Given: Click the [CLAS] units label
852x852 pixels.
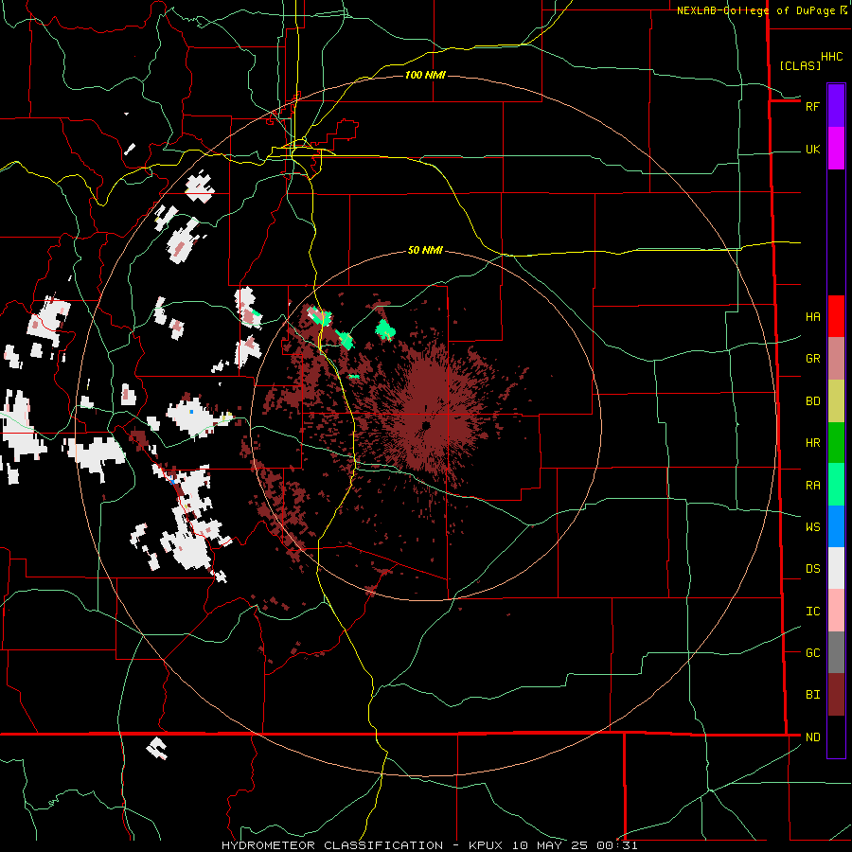Looking at the screenshot, I should [x=800, y=65].
